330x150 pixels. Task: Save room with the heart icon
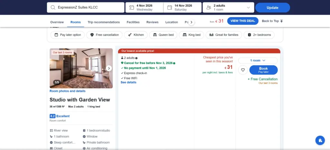pos(243,70)
